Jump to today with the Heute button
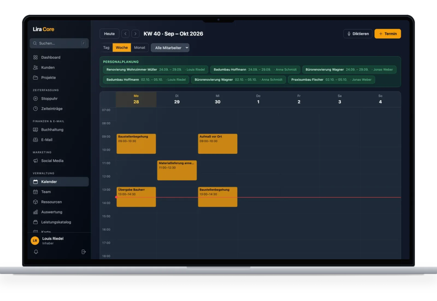Screen dimensions: 437x301 pos(109,34)
